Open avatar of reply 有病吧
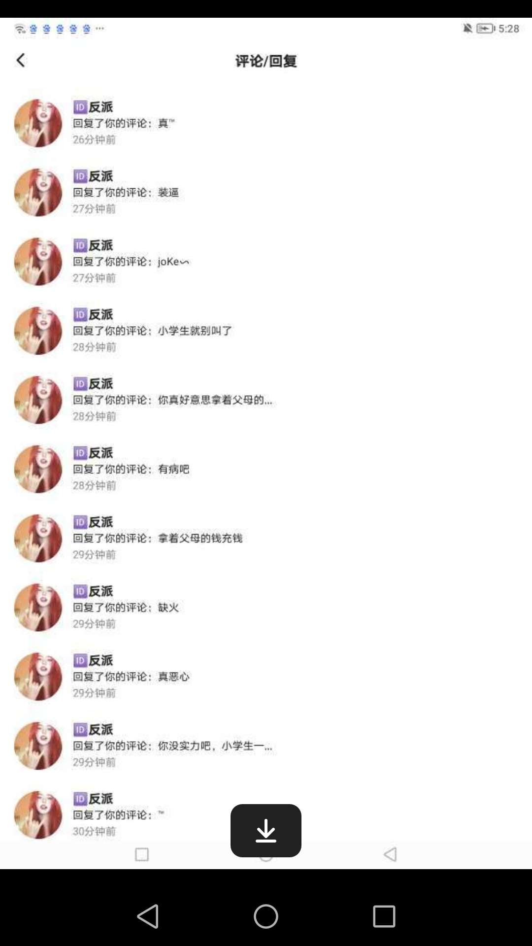 38,469
